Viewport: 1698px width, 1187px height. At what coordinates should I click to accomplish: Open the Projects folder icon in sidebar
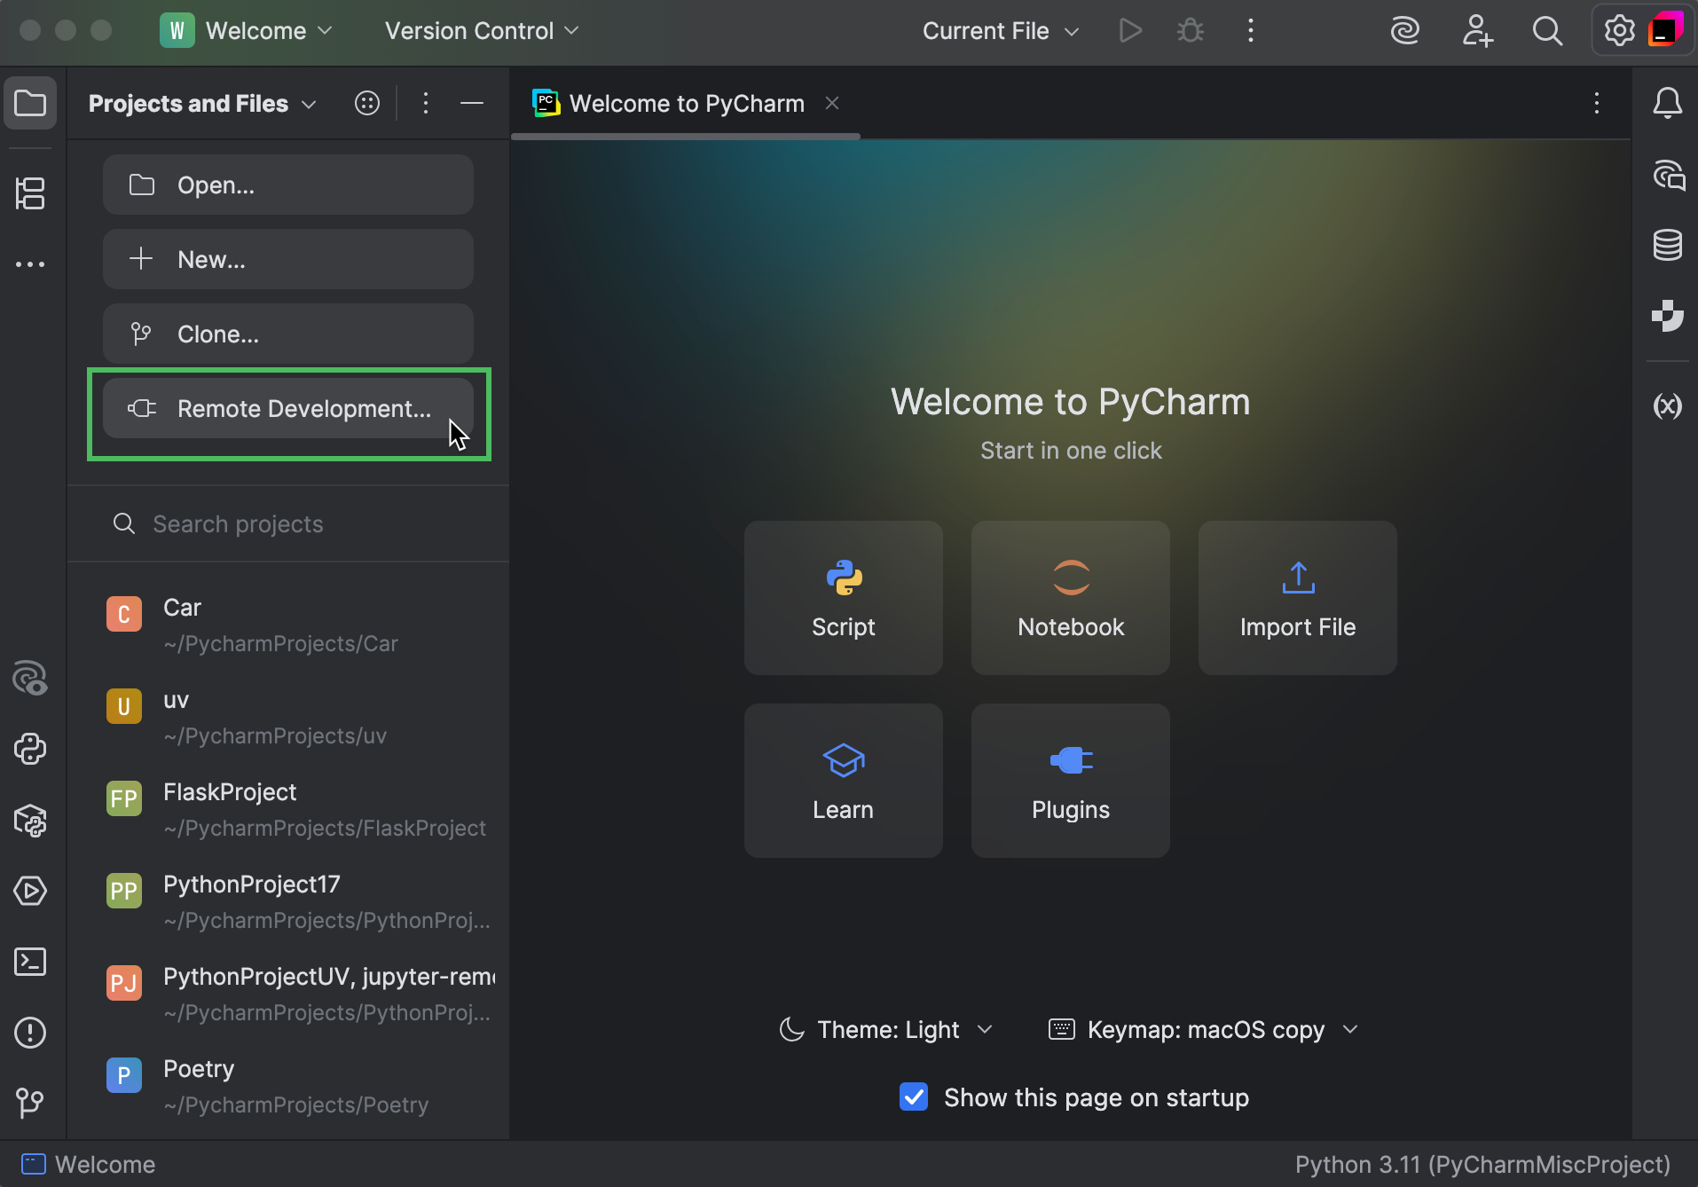tap(30, 102)
